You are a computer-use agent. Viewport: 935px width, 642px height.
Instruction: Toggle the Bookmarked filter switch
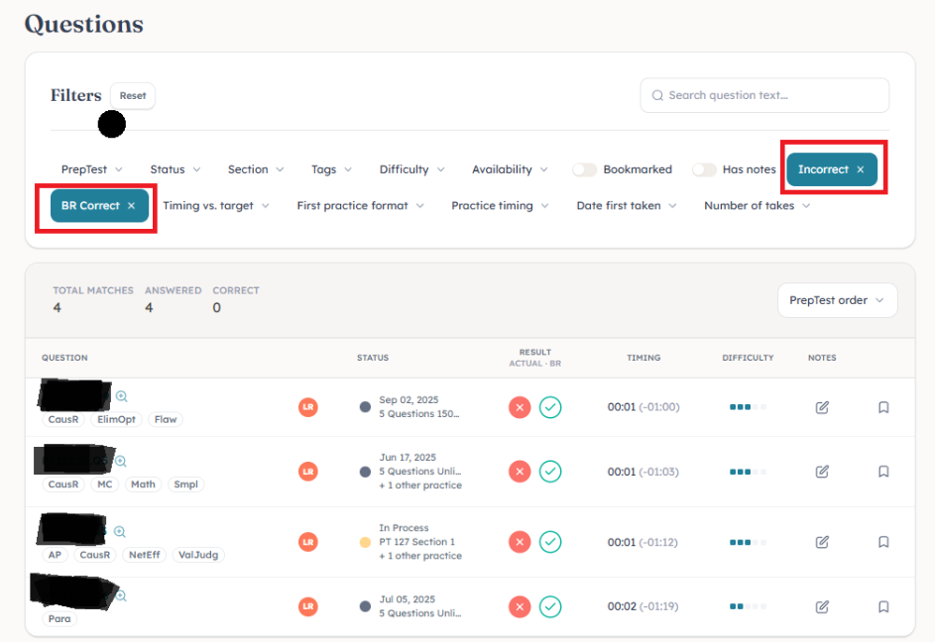tap(585, 169)
